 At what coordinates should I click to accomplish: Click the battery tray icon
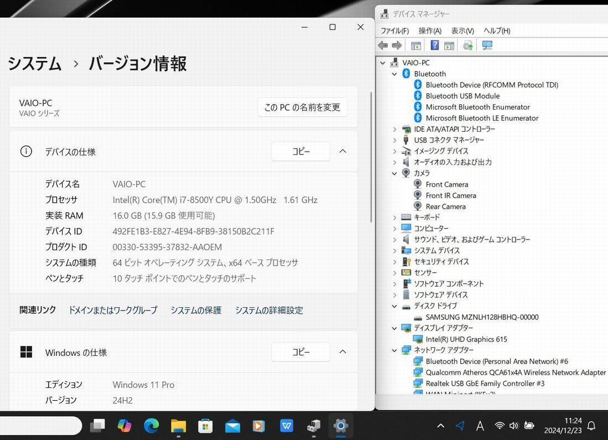click(529, 426)
